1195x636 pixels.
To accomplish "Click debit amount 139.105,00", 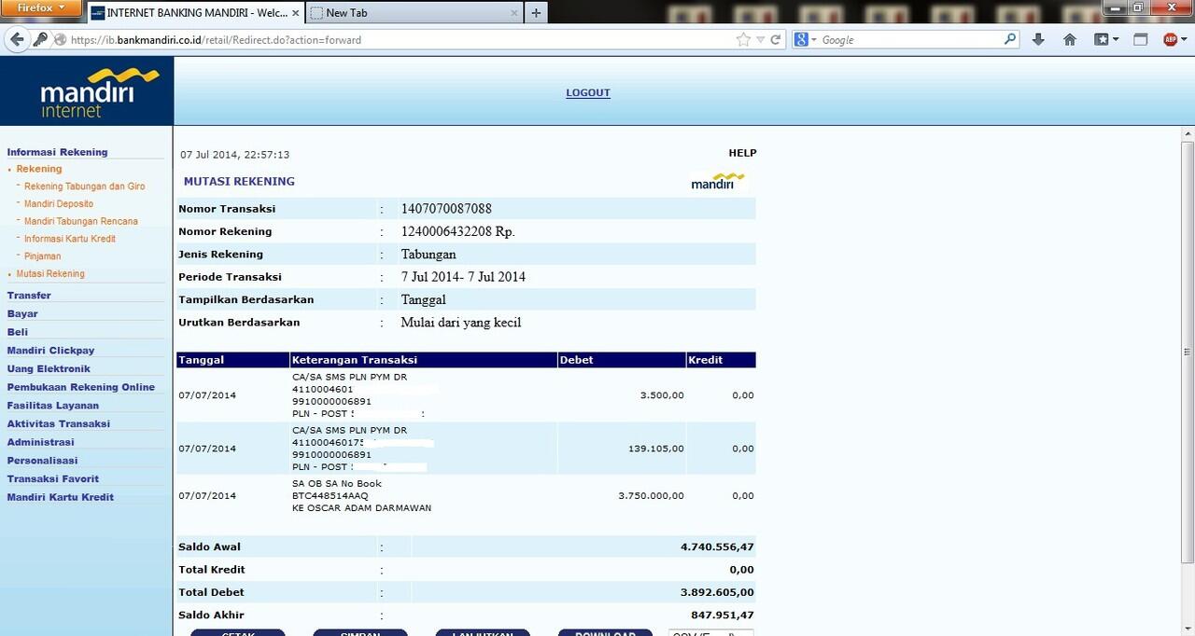I will (656, 449).
